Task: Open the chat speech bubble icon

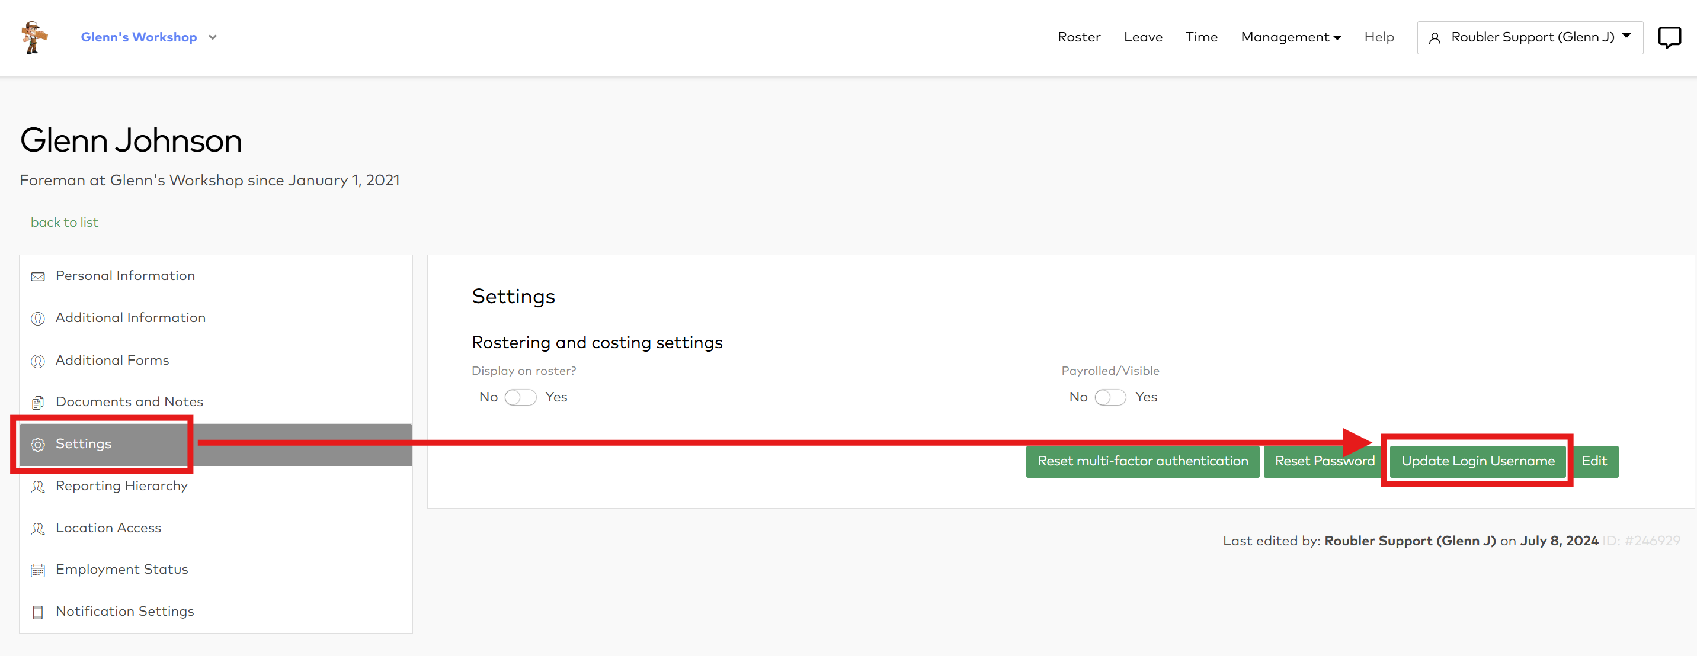Action: (1669, 37)
